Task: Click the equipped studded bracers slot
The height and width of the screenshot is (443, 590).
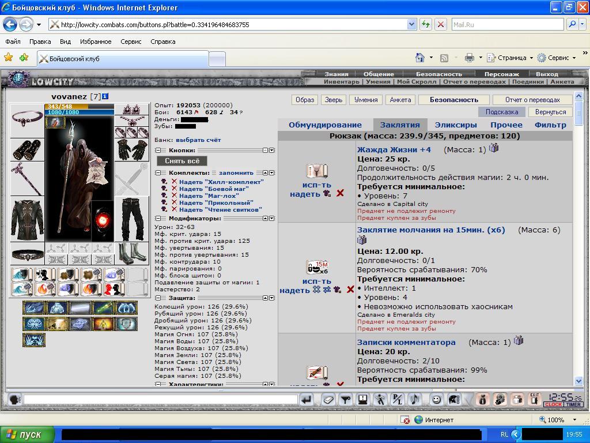Action: (x=27, y=149)
